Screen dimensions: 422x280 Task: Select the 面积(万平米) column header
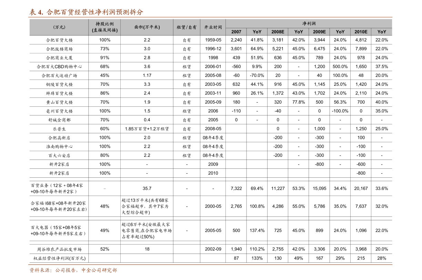[147, 27]
